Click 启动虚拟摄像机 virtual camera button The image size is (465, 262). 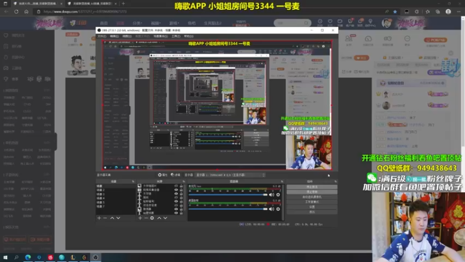point(312,197)
